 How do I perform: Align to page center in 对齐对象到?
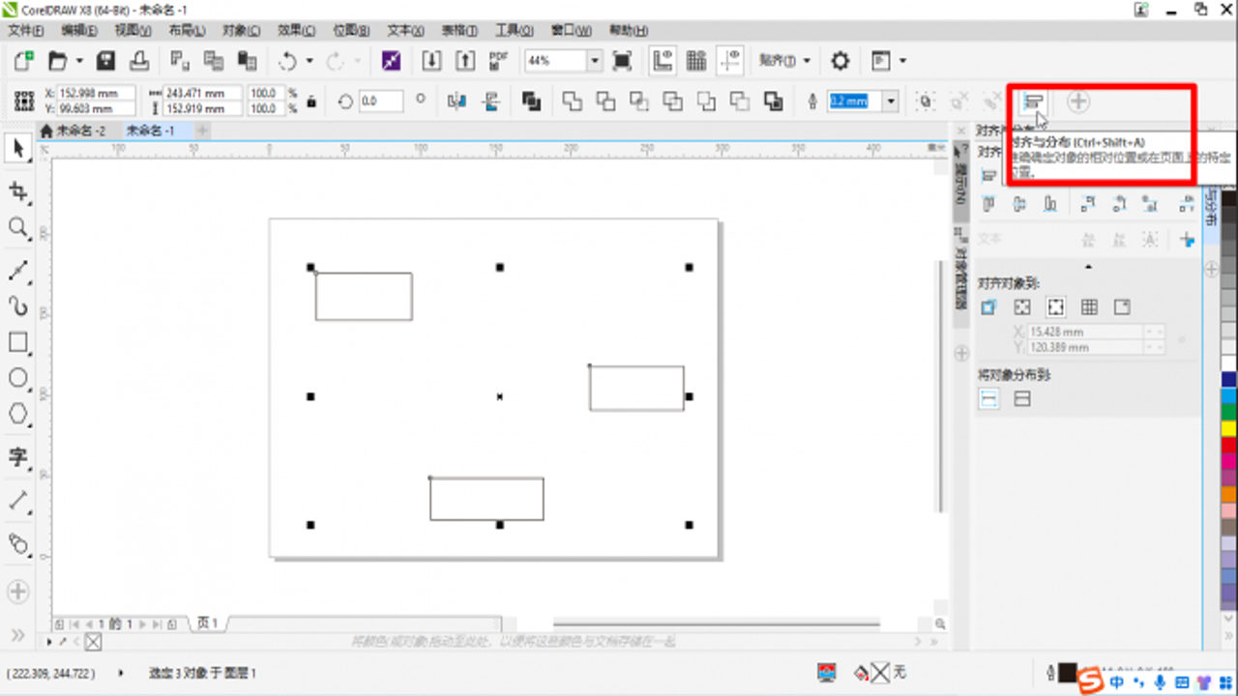click(x=1056, y=307)
